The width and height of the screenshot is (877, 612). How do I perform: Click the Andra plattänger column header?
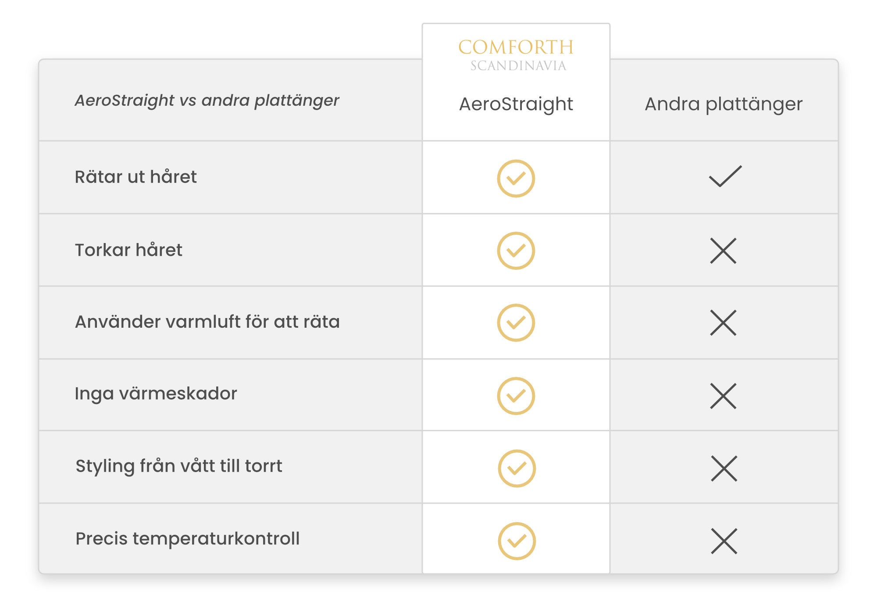click(724, 104)
